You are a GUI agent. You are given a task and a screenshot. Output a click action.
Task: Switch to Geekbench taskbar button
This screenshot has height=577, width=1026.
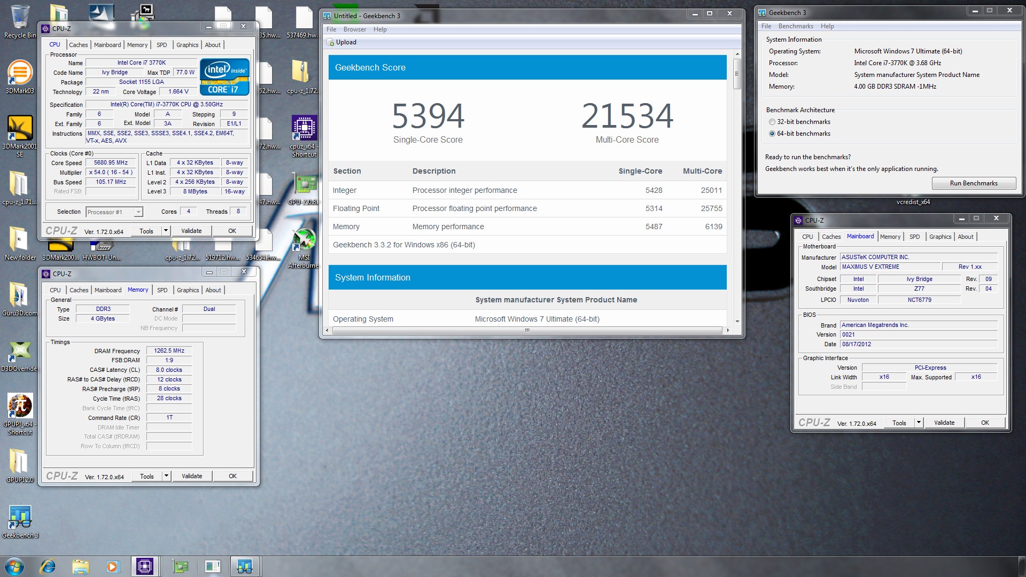pos(245,566)
